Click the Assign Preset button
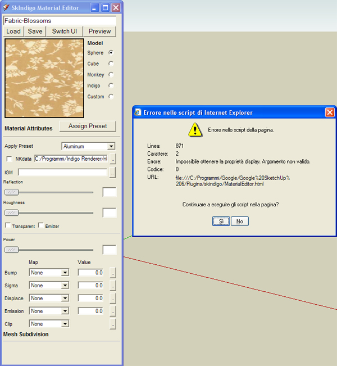The width and height of the screenshot is (337, 366). (88, 126)
